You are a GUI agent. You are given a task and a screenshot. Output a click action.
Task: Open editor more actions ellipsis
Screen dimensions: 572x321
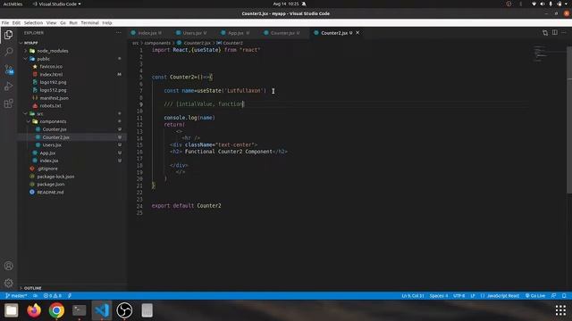pyautogui.click(x=564, y=33)
